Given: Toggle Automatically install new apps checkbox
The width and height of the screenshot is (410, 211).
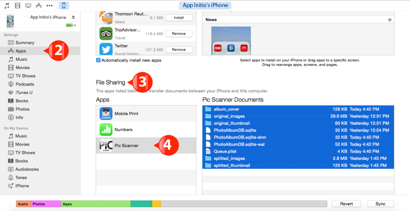Looking at the screenshot, I should tap(98, 60).
